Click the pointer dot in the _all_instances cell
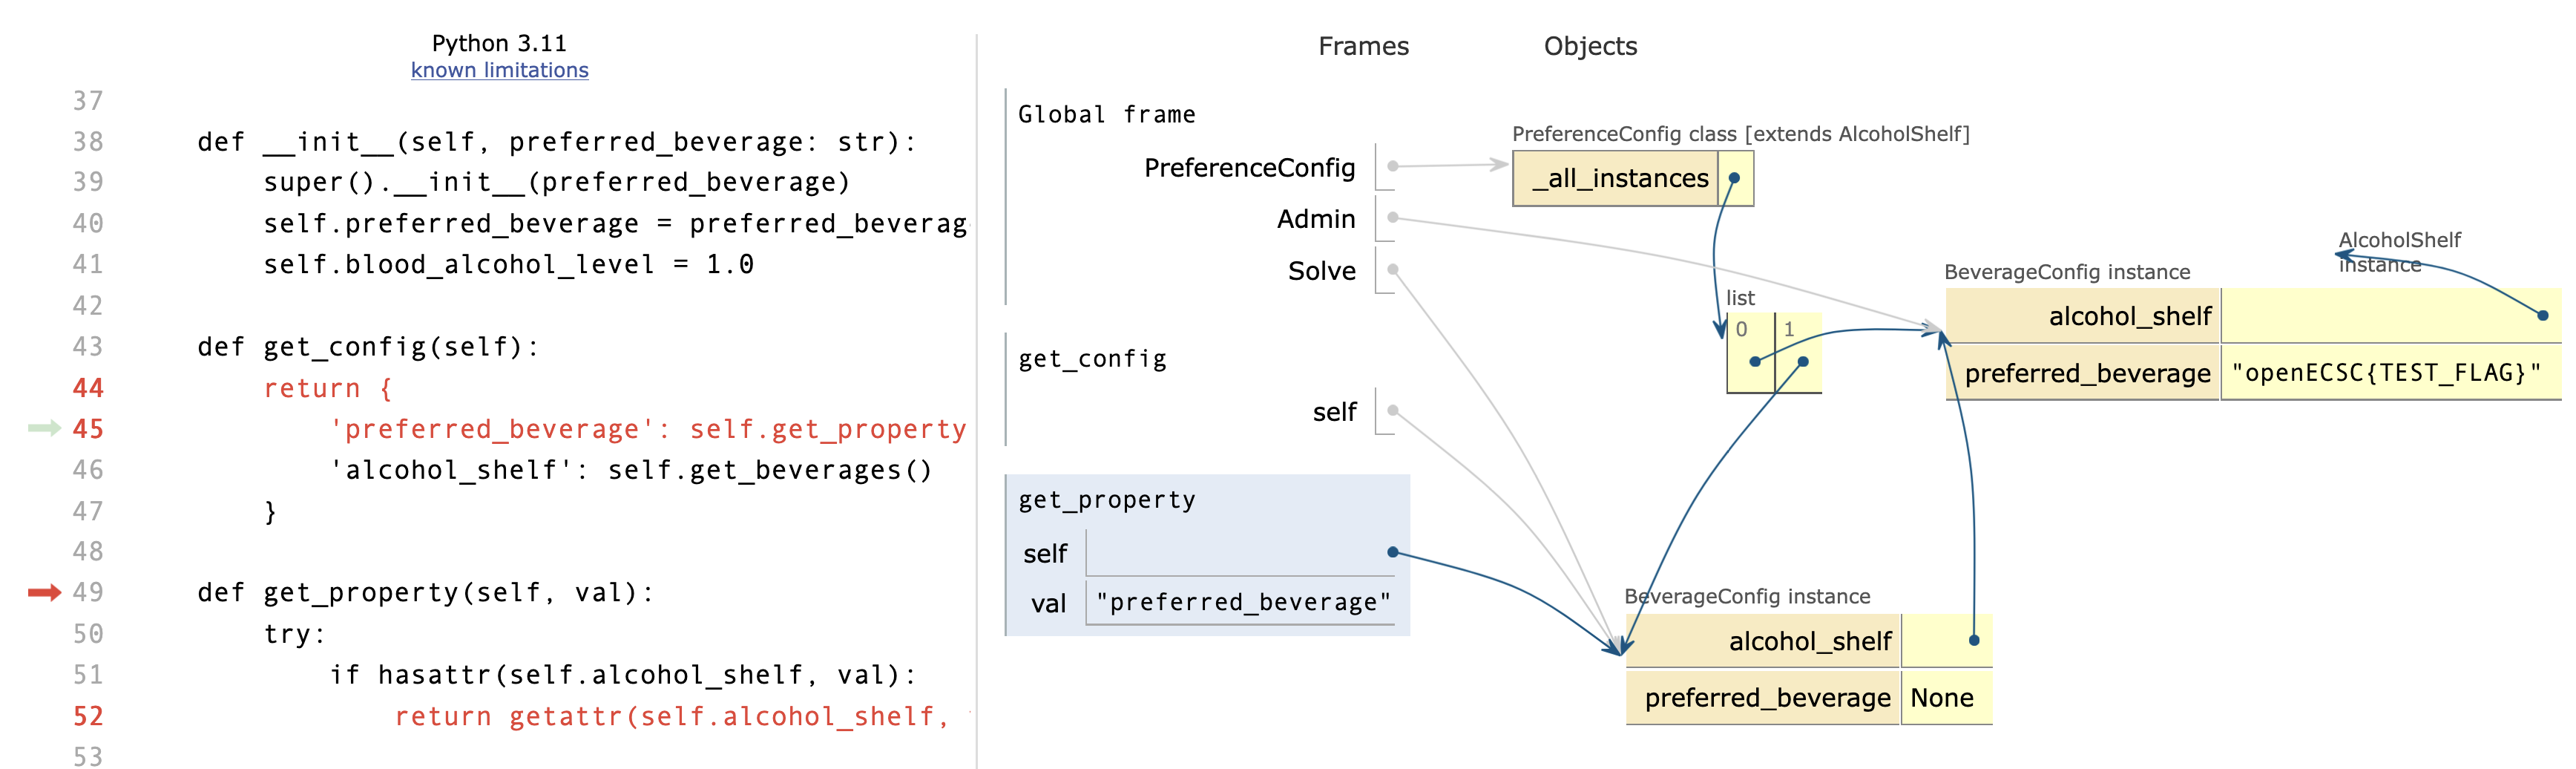Screen dimensions: 2576x769 [1734, 178]
